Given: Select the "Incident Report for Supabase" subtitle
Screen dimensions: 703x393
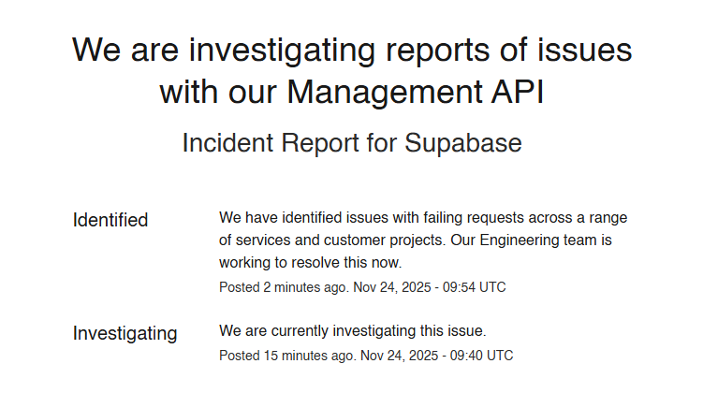Looking at the screenshot, I should pyautogui.click(x=351, y=143).
